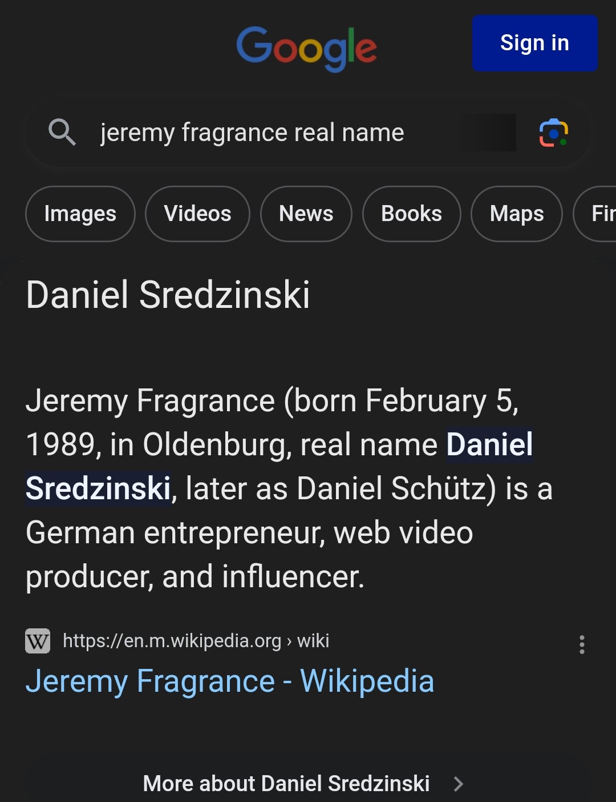Viewport: 616px width, 802px height.
Task: Open Google Lens camera search
Action: [553, 133]
